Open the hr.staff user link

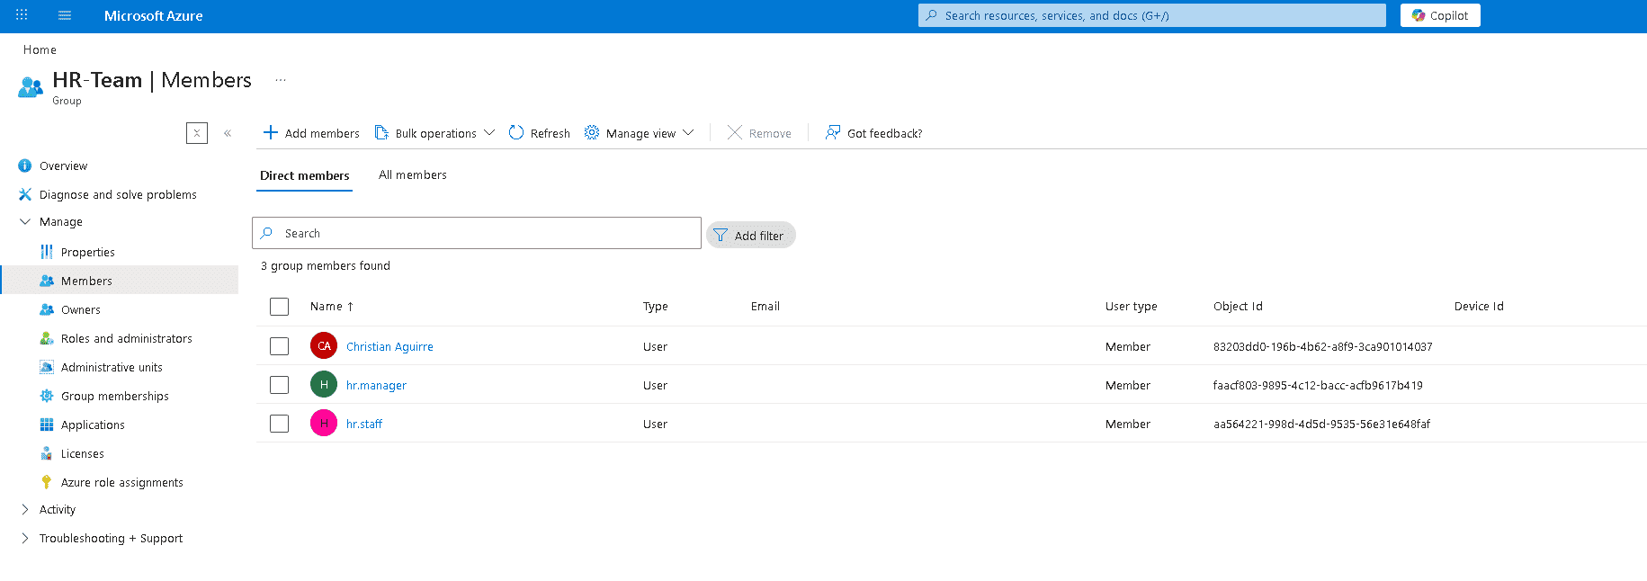pyautogui.click(x=364, y=425)
